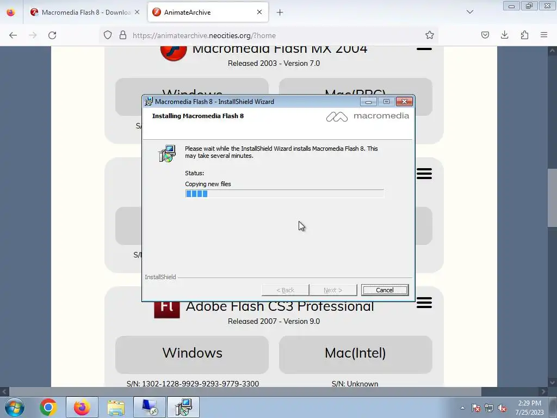Click the S/N: Unknown text
The width and height of the screenshot is (557, 418).
355,384
